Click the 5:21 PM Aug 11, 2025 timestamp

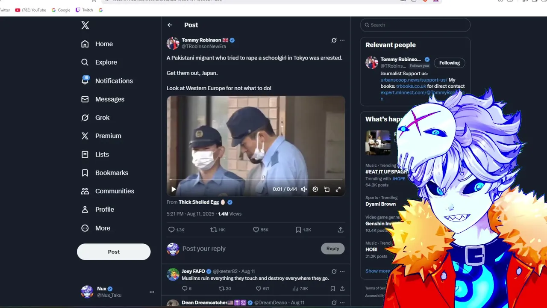coord(191,214)
